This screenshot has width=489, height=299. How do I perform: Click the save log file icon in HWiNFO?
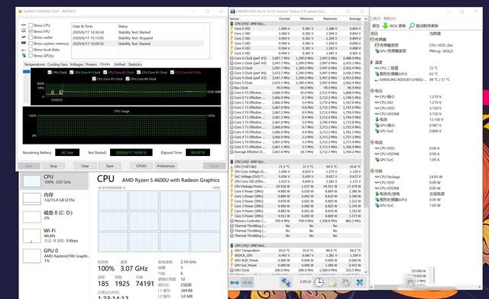[332, 282]
